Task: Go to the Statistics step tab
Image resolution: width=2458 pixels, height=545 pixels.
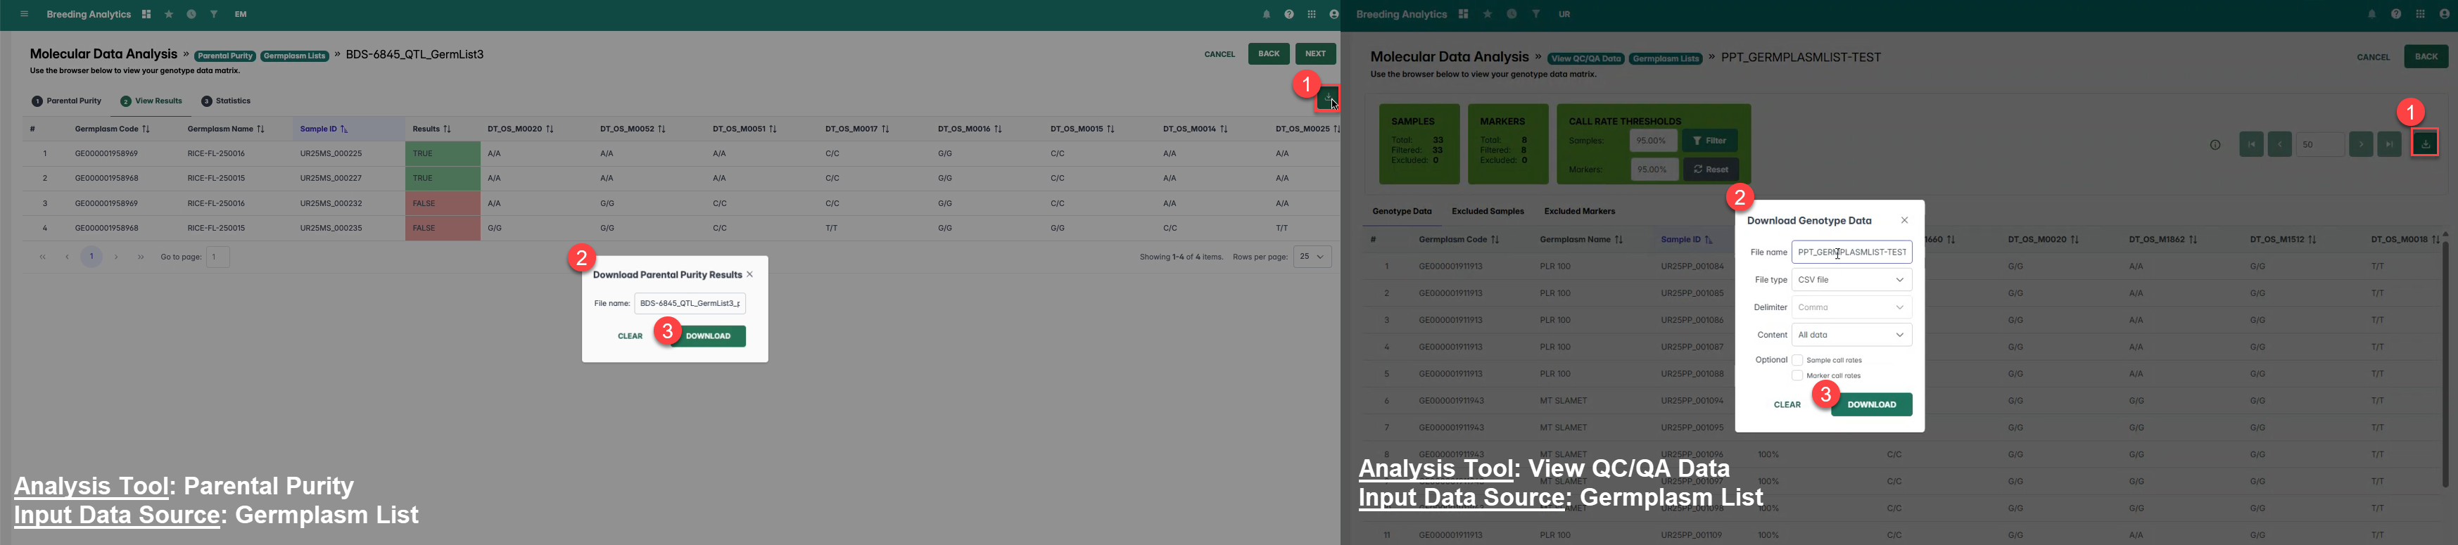Action: (x=226, y=101)
